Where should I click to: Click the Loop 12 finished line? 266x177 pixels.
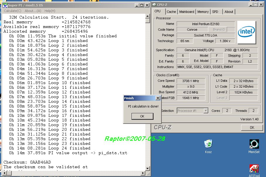click(x=50, y=92)
